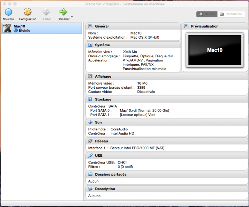This screenshot has height=207, width=249.
Task: Switch to the Détails view
Action: pos(207,14)
